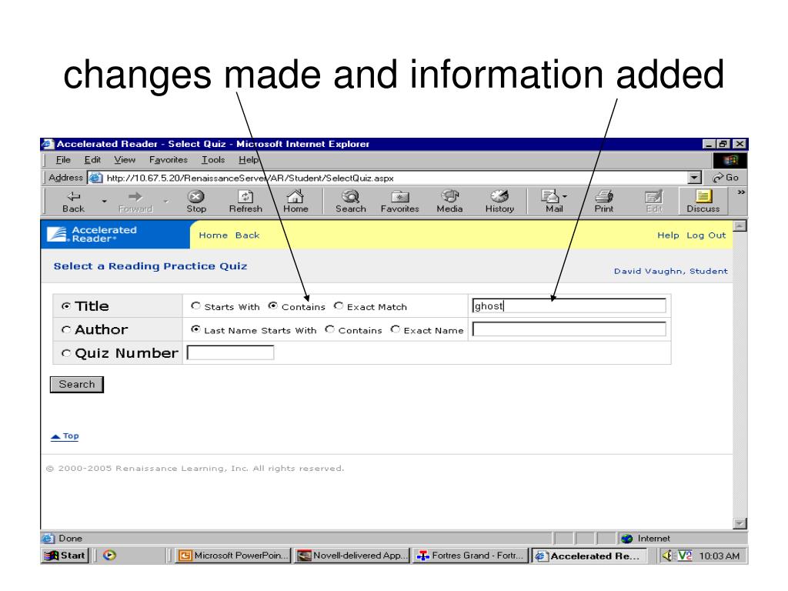Open the Mail button dropdown arrow
The width and height of the screenshot is (788, 591).
[565, 196]
